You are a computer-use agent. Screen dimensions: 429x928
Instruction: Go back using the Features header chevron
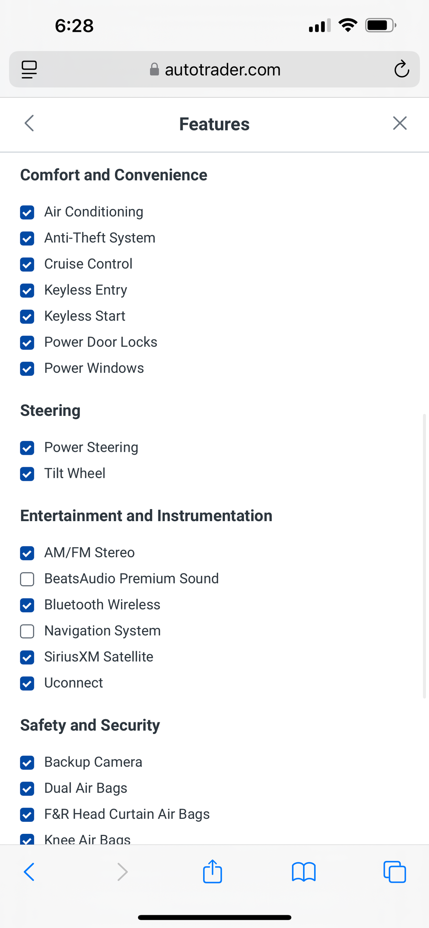point(29,123)
